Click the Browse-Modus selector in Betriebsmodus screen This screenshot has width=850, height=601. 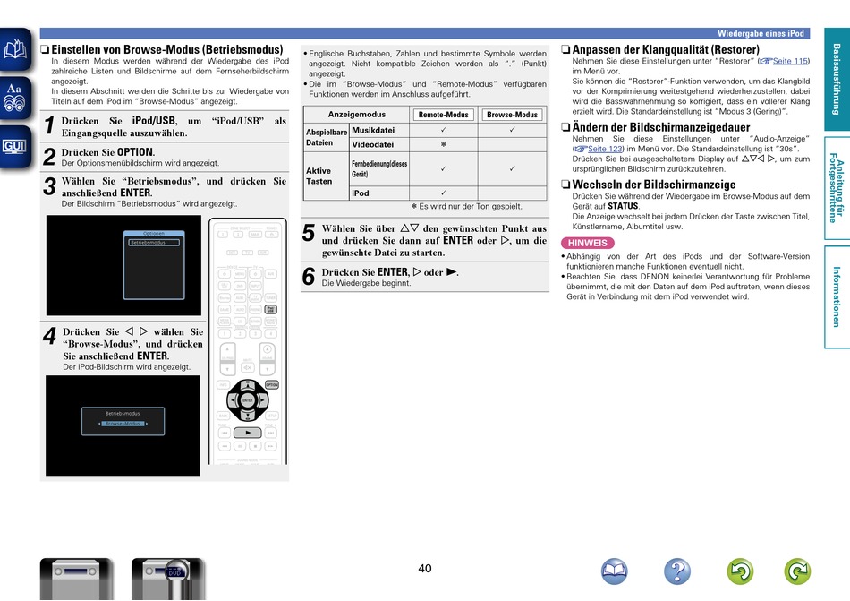(123, 424)
